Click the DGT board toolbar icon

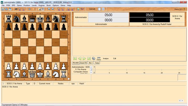[82, 9]
